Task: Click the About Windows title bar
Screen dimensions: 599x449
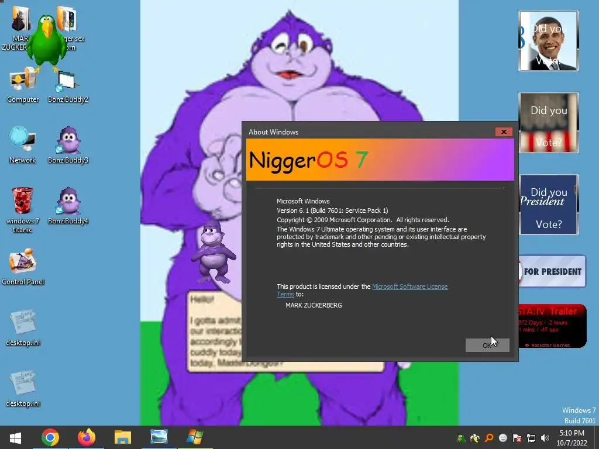Action: coord(370,132)
